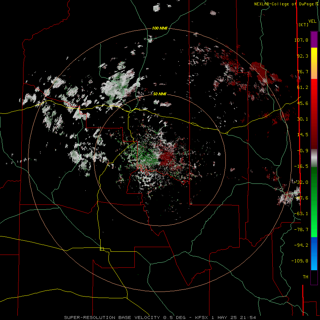320x320 pixels.
Task: Click the blue segment of the velocity color bar
Action: [314, 254]
